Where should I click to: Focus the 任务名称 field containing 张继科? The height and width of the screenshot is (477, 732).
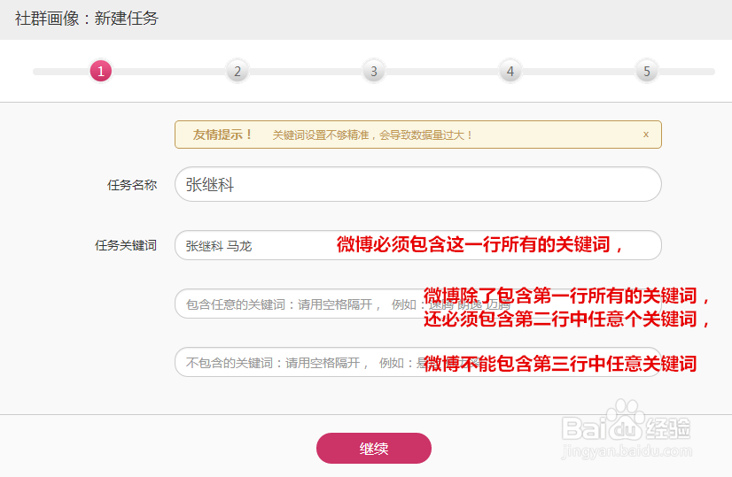tap(417, 184)
